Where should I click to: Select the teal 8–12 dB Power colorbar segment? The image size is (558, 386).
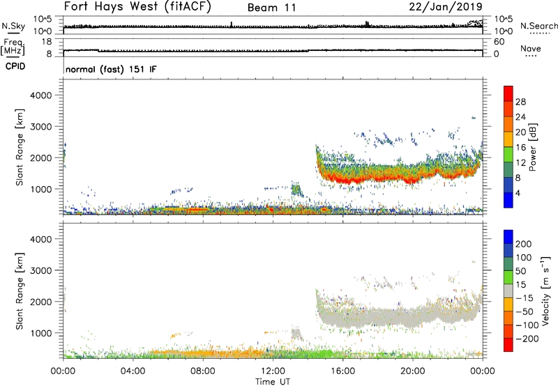pos(508,170)
